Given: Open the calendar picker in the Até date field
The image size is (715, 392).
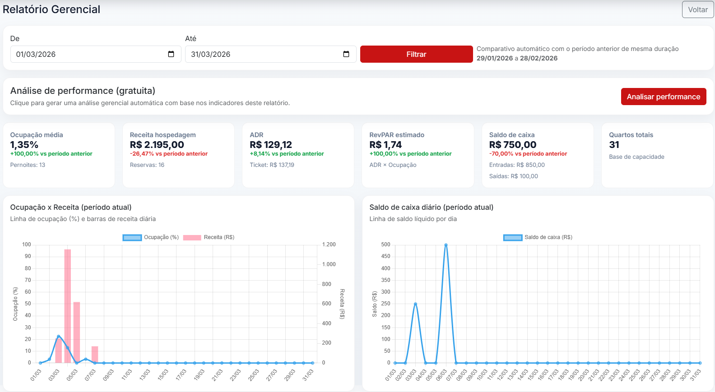Looking at the screenshot, I should (346, 54).
